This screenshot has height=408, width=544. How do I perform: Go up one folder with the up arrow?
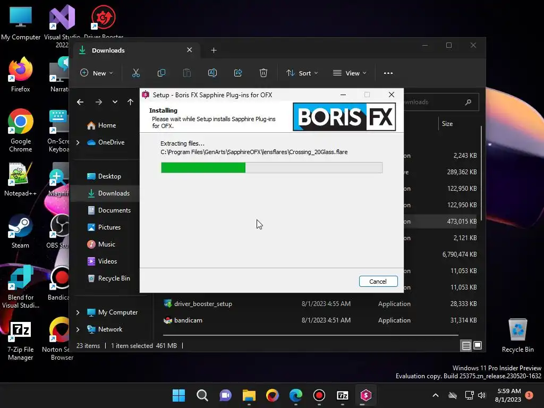click(x=131, y=102)
